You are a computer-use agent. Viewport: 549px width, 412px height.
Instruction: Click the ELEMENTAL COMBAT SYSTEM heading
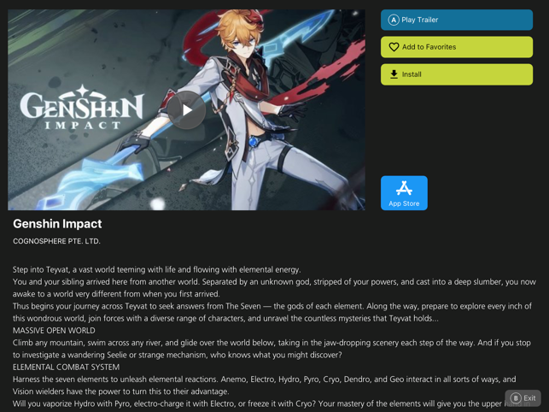[x=67, y=367]
